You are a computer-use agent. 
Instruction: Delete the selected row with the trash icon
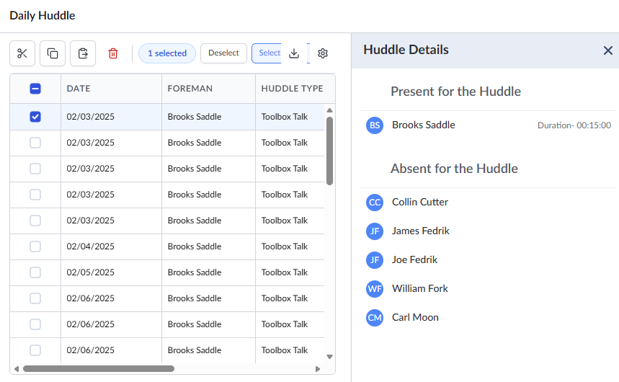pos(113,53)
